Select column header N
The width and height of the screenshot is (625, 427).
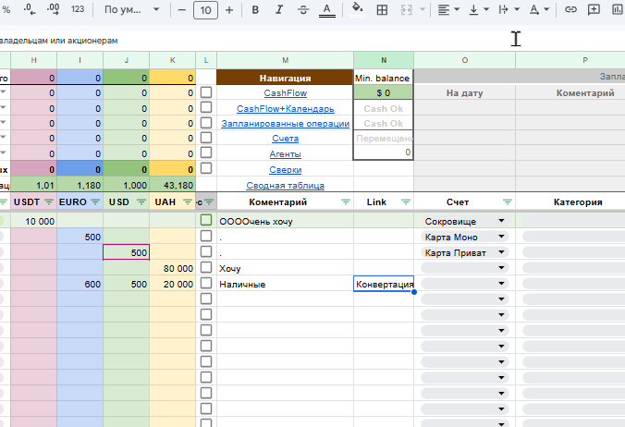point(384,60)
